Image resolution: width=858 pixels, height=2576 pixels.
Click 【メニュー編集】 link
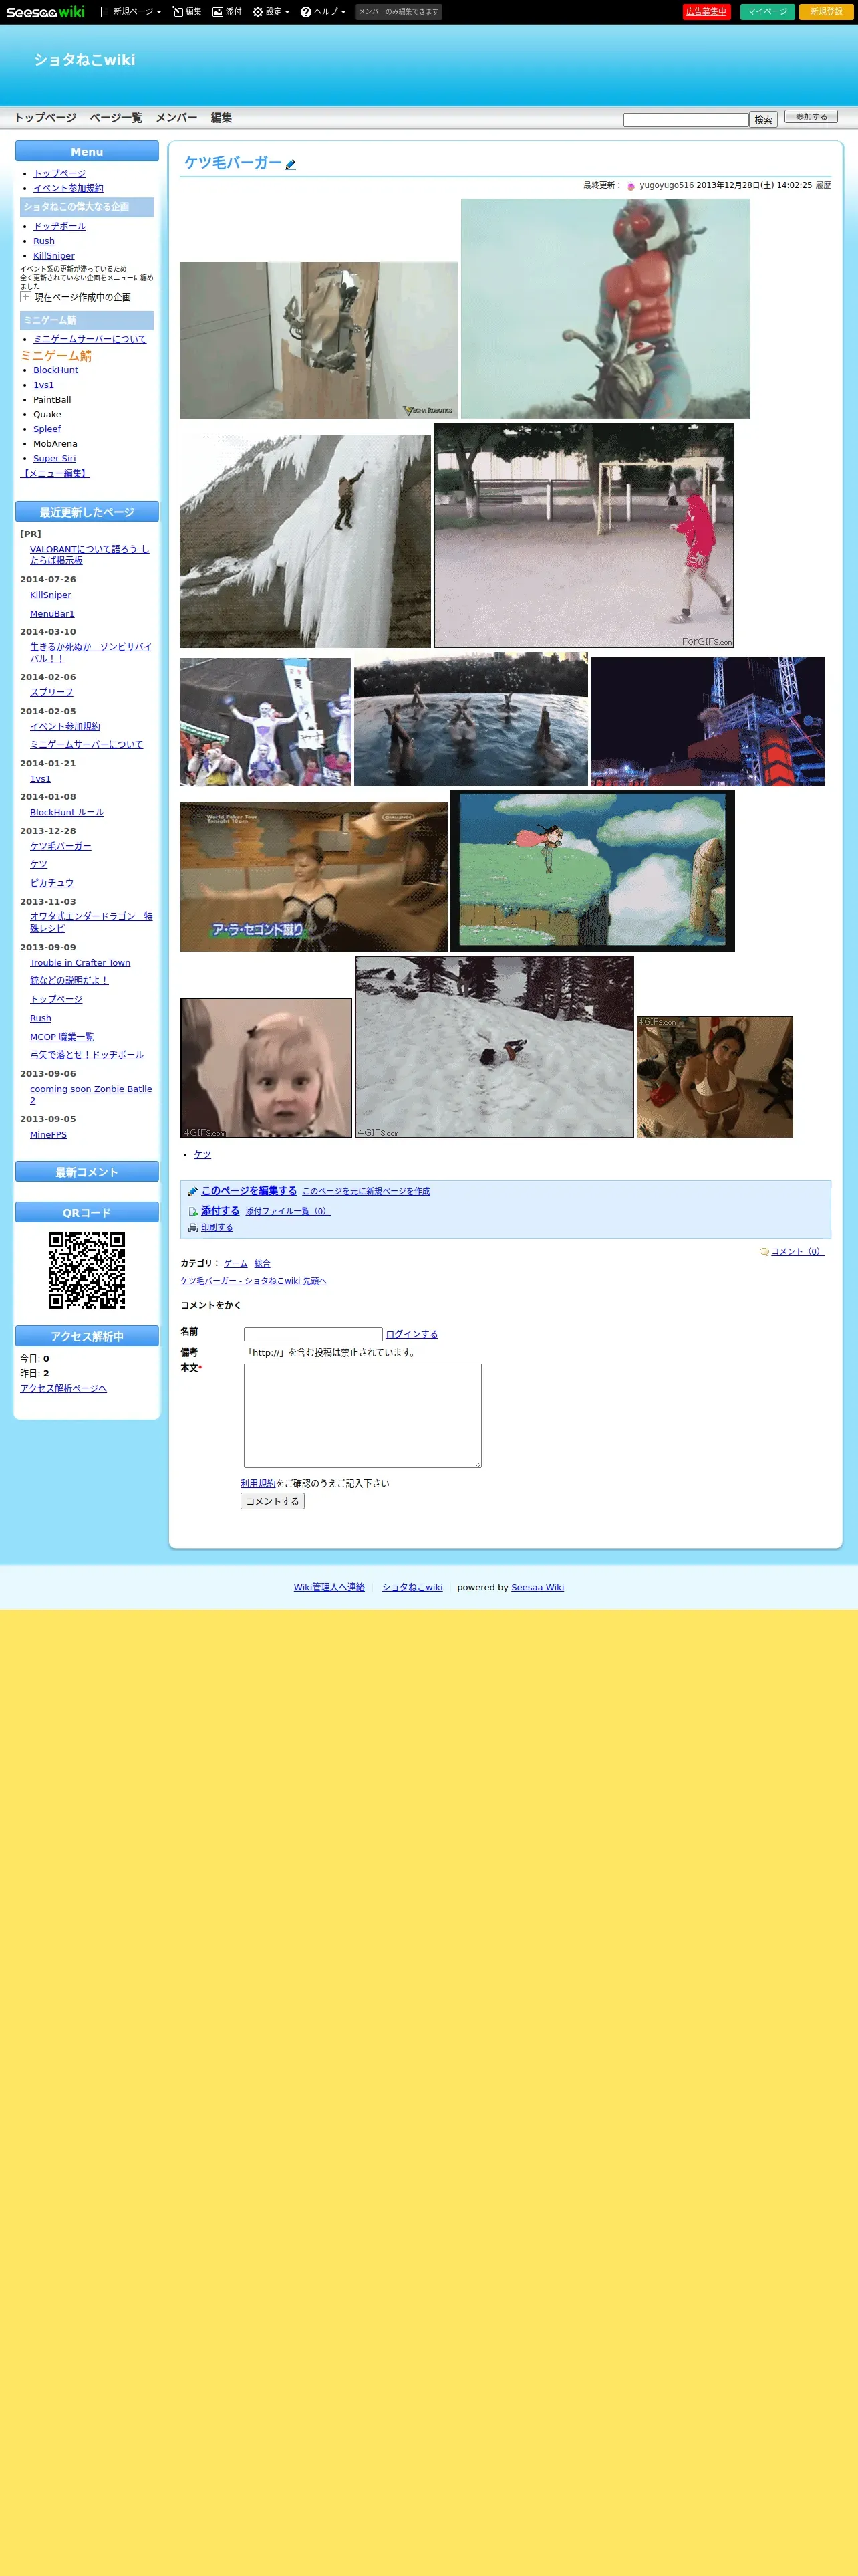click(x=55, y=474)
